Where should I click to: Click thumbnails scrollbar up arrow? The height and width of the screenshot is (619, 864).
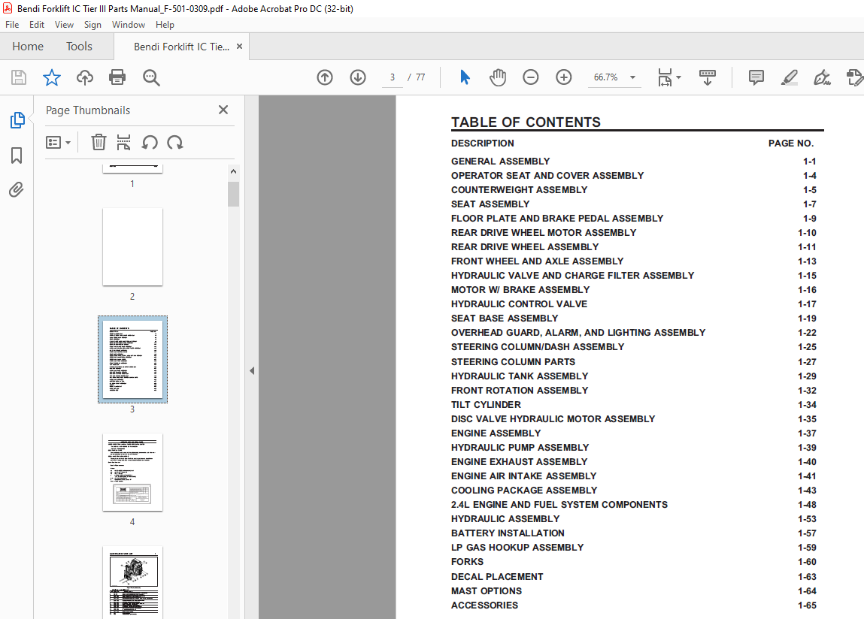tap(234, 171)
